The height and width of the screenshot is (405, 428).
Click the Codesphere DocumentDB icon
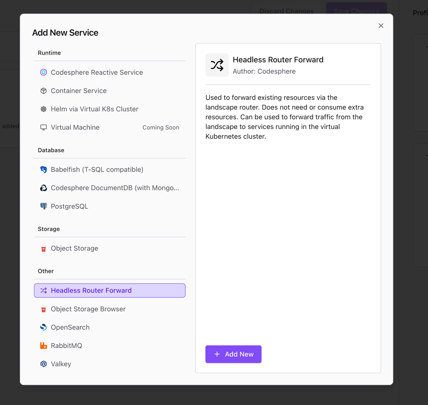(x=43, y=188)
